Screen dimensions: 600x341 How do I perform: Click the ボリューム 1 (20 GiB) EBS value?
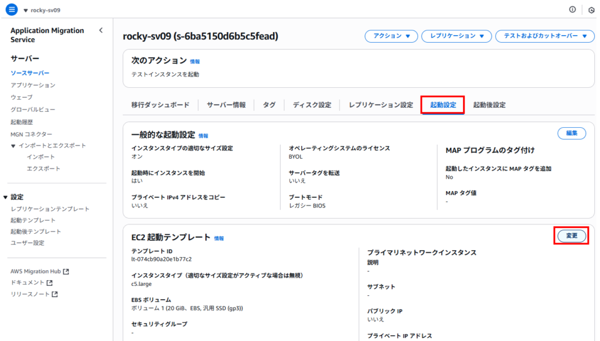point(187,308)
